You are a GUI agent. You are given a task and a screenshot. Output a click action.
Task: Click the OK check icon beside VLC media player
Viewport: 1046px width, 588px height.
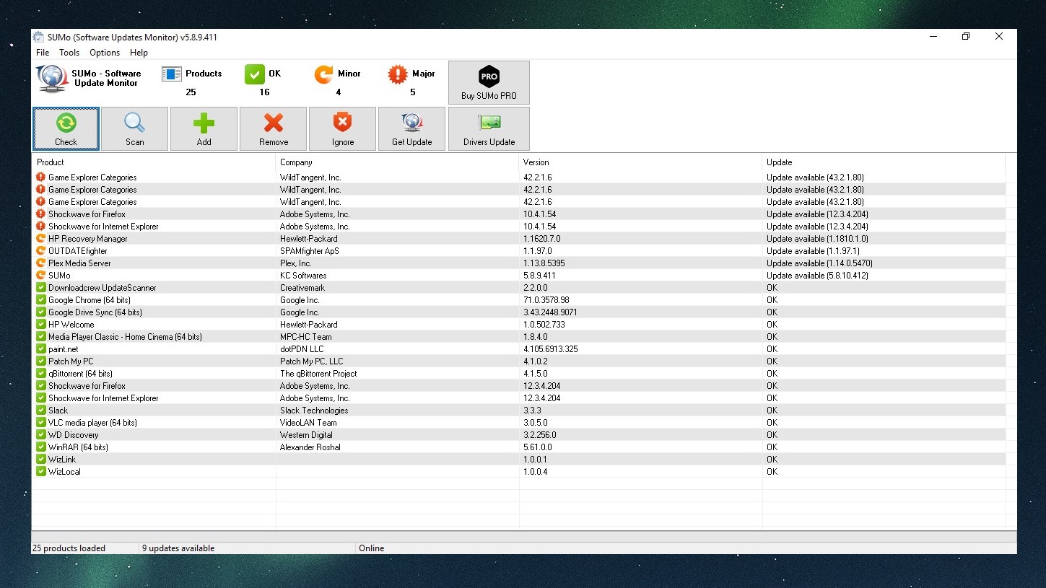click(x=41, y=423)
